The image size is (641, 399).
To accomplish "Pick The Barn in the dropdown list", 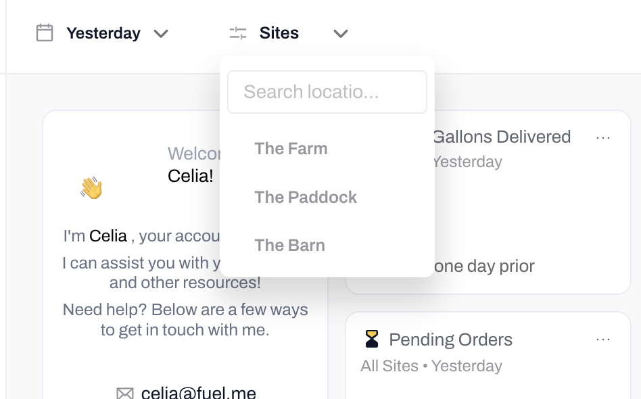I will (x=289, y=245).
